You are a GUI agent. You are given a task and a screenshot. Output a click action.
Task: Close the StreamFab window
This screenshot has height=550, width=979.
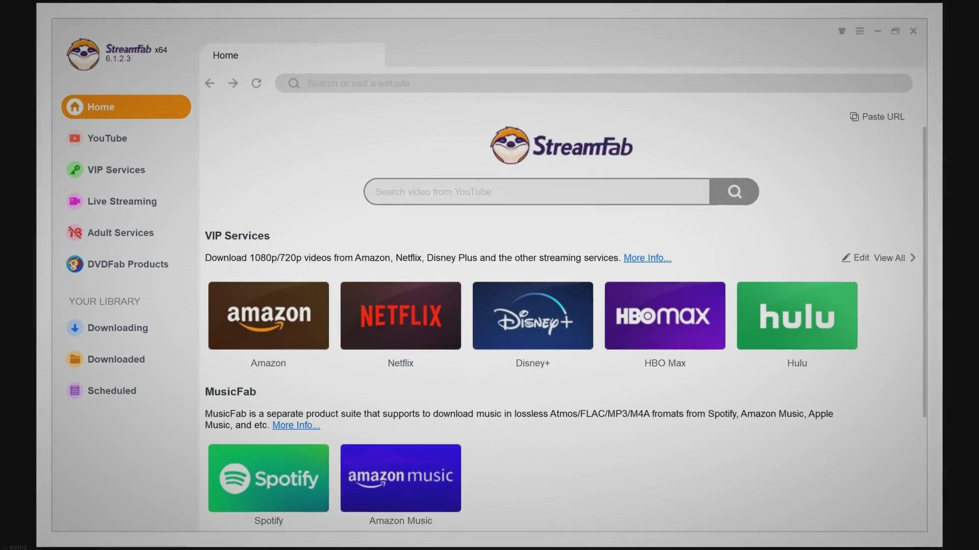tap(913, 31)
